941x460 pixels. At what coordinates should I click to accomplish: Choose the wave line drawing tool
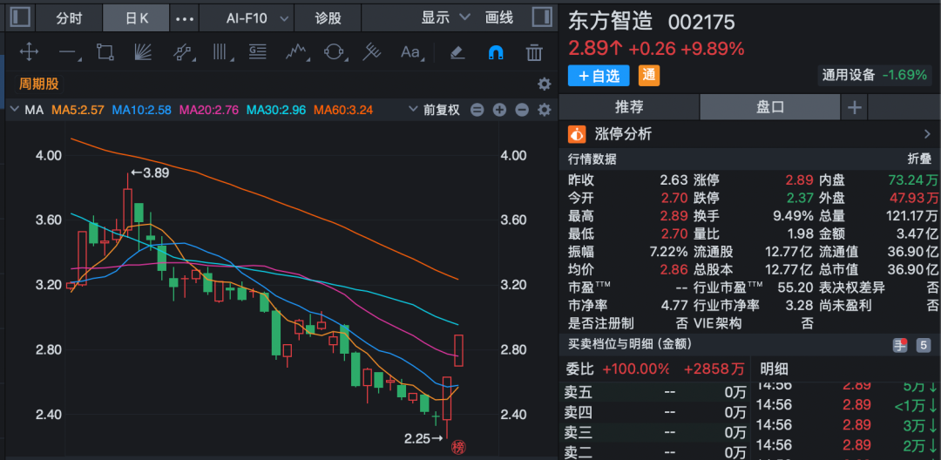point(298,52)
